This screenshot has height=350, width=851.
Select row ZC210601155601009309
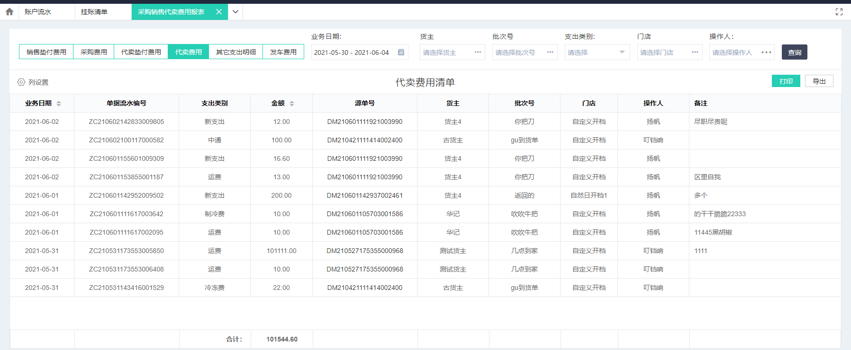(x=425, y=158)
